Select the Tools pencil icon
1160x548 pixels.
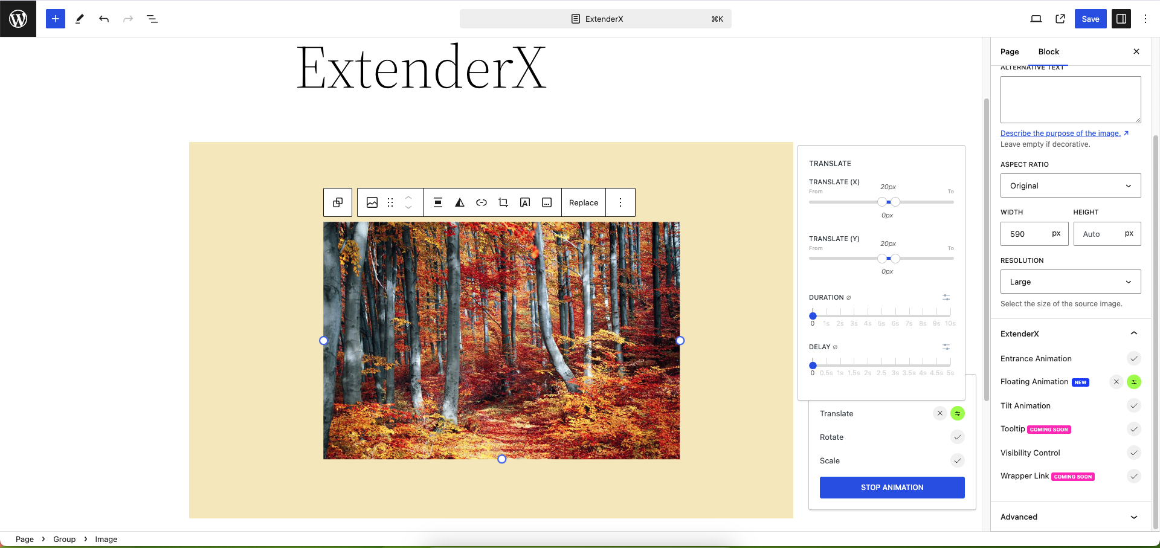click(80, 19)
